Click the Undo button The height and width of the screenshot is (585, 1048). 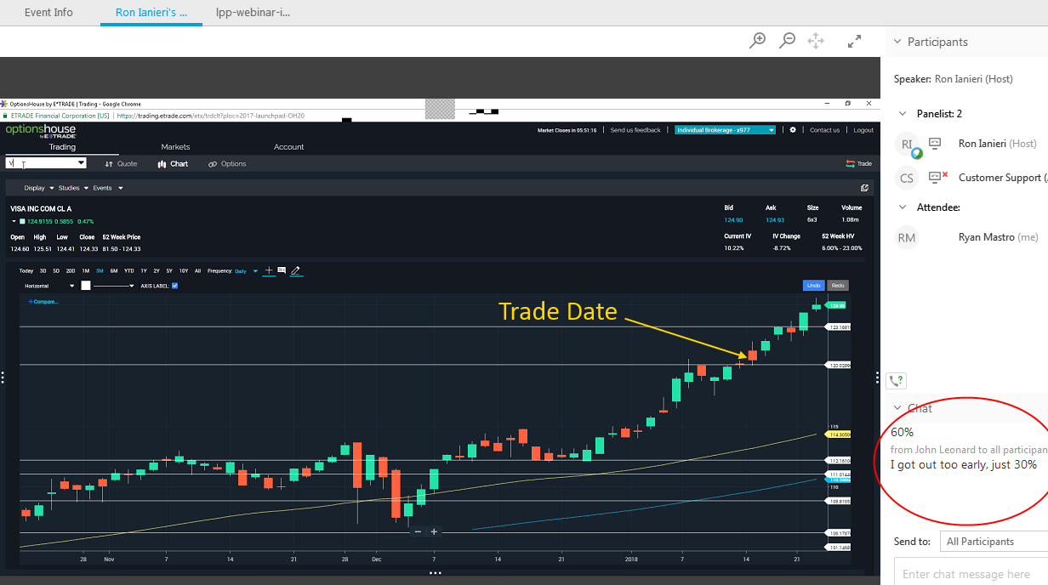point(813,286)
